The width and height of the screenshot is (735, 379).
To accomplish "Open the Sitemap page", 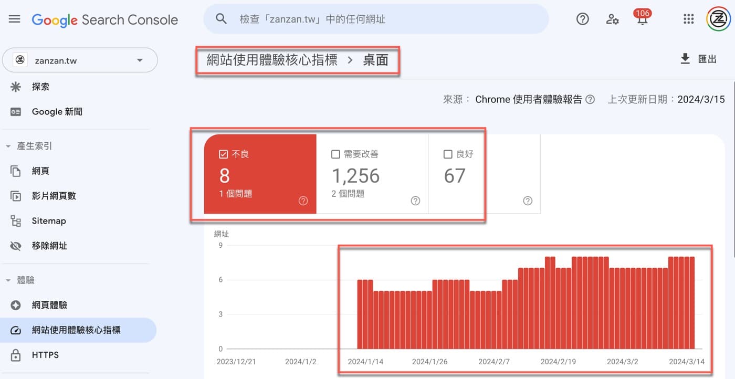I will [49, 221].
